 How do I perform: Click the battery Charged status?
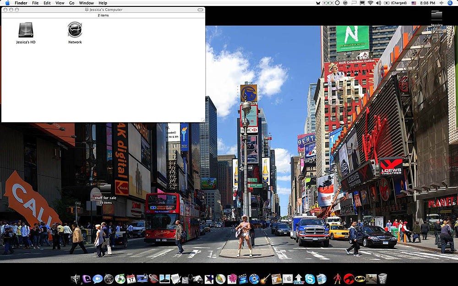point(396,3)
